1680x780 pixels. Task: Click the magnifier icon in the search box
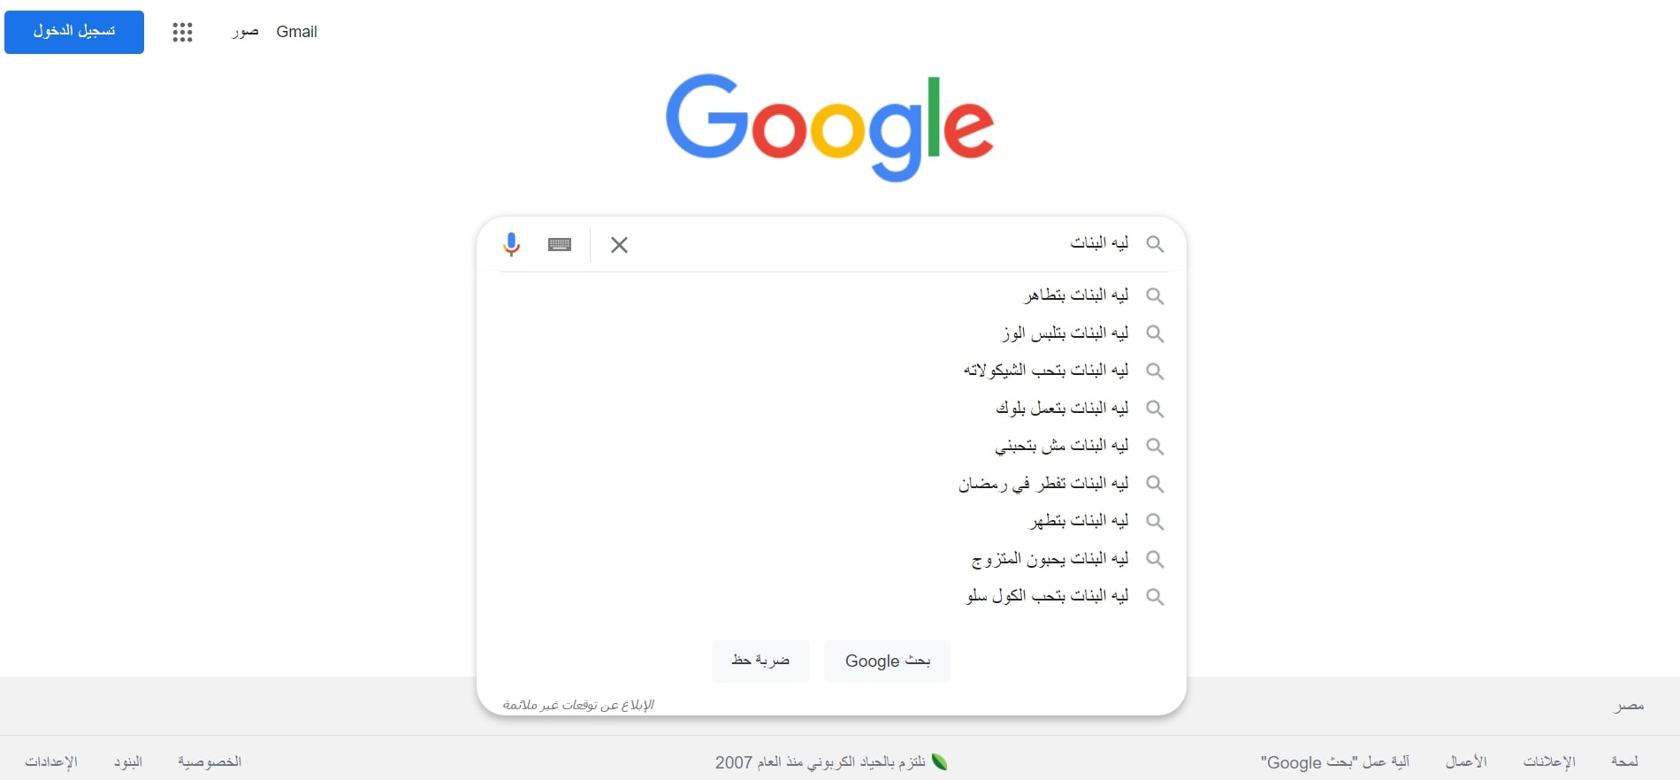click(1155, 244)
